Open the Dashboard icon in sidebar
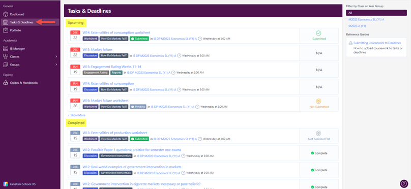 5,14
